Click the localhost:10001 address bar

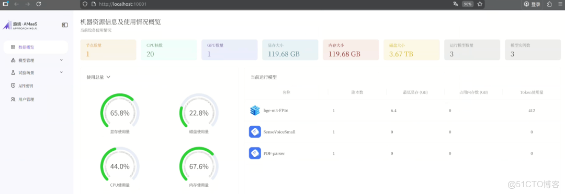[x=282, y=4]
